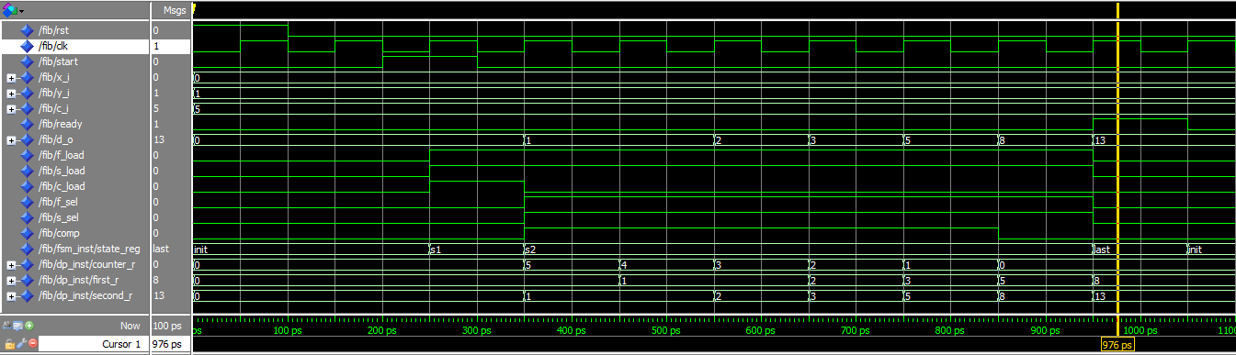Select the /fib/start signal diamond icon

pos(27,61)
